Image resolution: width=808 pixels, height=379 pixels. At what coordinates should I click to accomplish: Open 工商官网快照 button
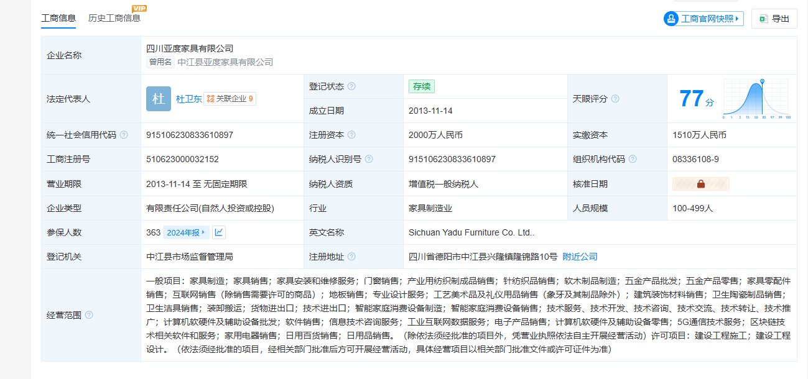point(704,19)
